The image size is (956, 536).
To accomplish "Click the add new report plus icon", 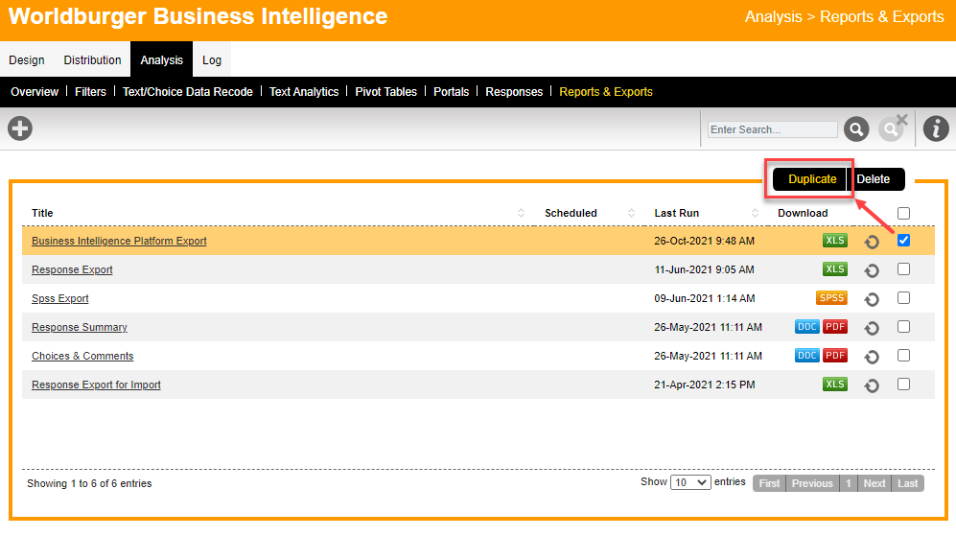I will pyautogui.click(x=20, y=128).
